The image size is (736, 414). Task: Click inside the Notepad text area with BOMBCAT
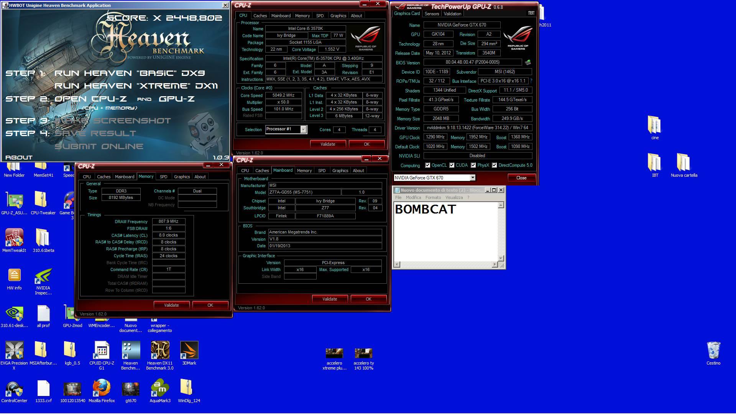(445, 232)
